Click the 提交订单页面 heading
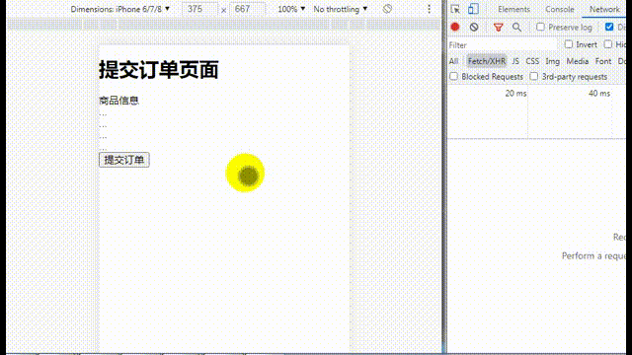 point(159,70)
